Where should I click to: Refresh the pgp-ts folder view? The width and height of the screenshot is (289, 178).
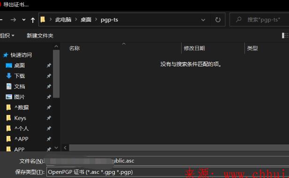pos(218,20)
